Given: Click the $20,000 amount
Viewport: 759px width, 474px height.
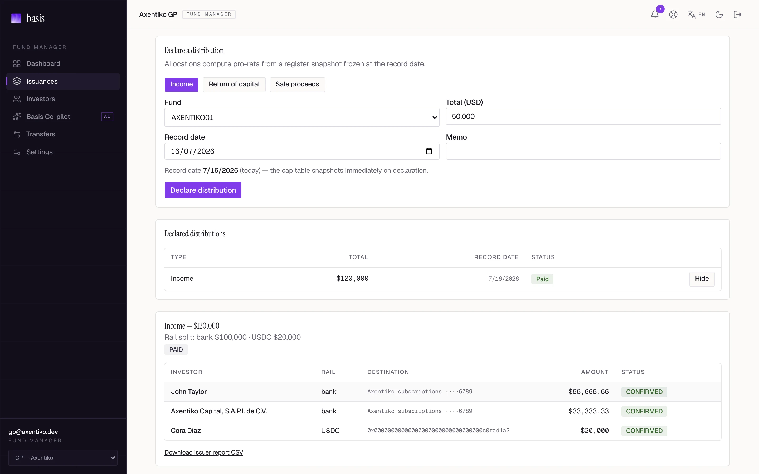Looking at the screenshot, I should [594, 431].
